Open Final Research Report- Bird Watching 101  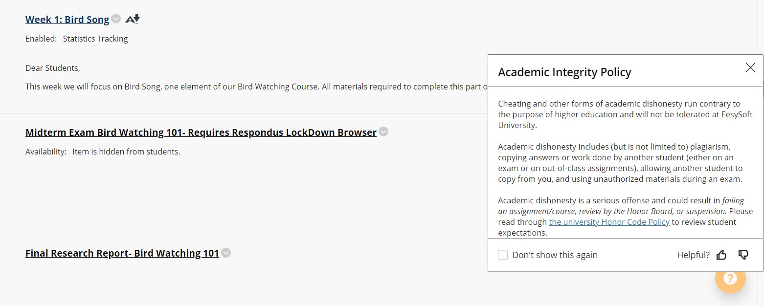pos(122,253)
